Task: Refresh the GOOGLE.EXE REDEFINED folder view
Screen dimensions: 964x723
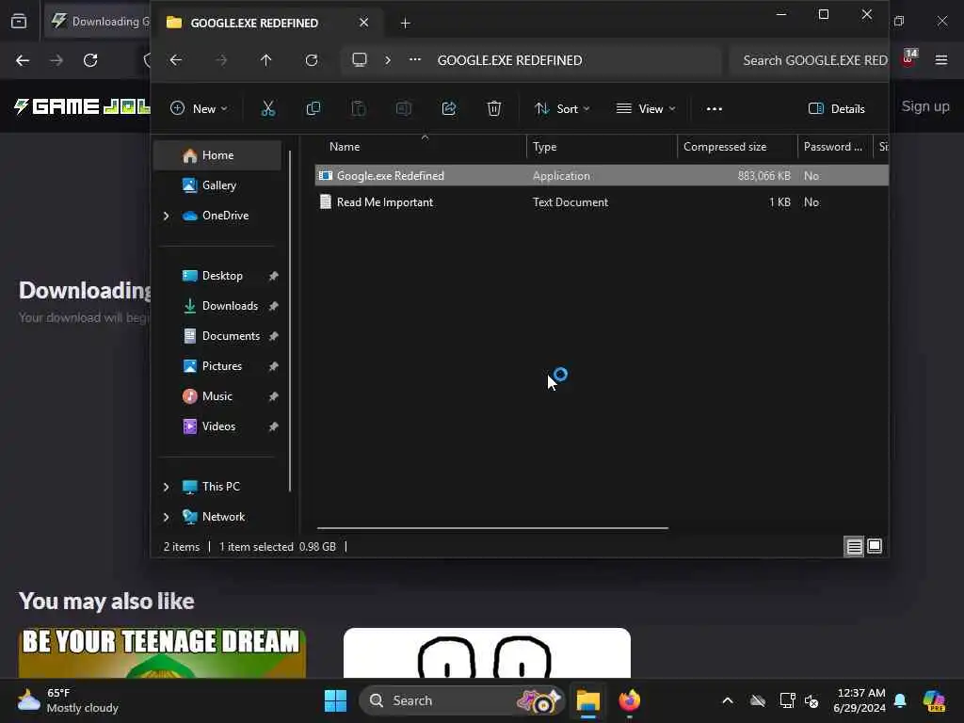Action: pyautogui.click(x=312, y=60)
